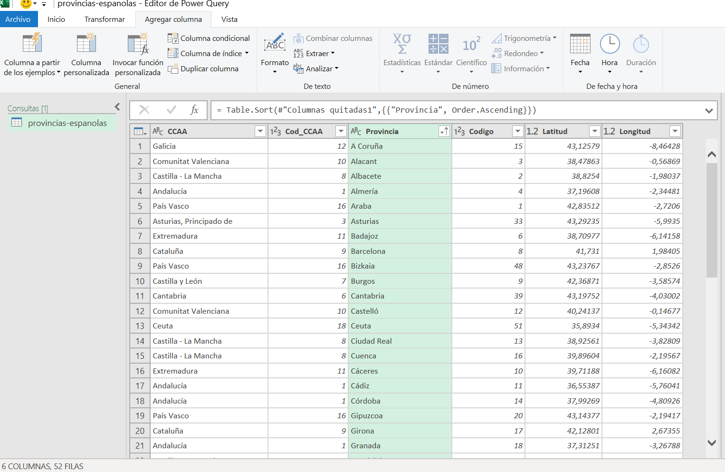Select the Provincia column header
Screen dimensions: 725x472
click(x=400, y=131)
